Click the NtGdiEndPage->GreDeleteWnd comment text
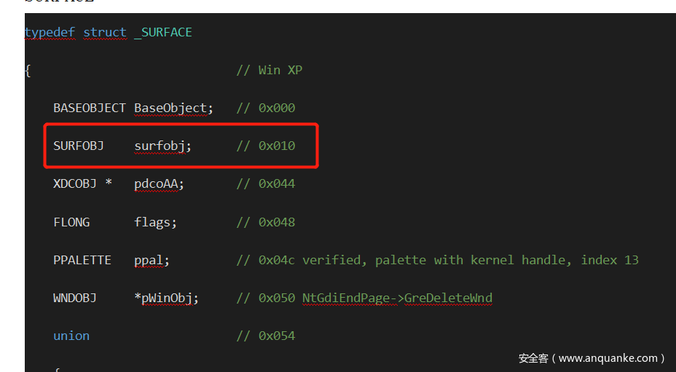The height and width of the screenshot is (372, 676). (x=397, y=298)
